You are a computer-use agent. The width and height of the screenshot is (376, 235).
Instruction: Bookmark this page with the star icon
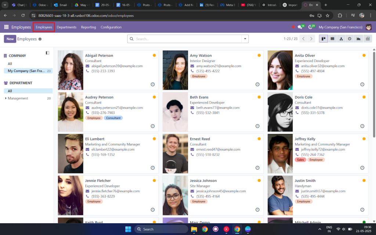328,15
